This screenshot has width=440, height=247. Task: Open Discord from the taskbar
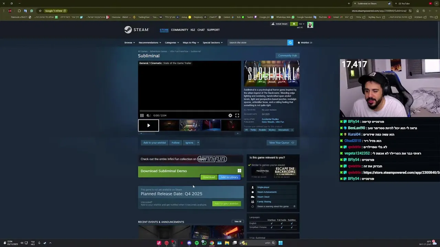[189, 243]
